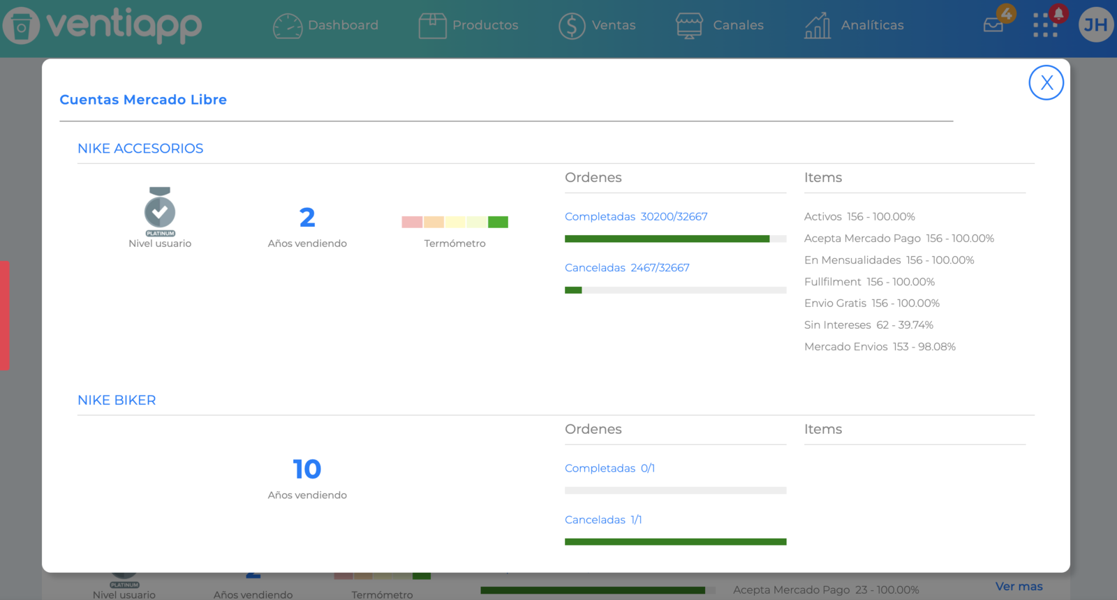Image resolution: width=1117 pixels, height=600 pixels.
Task: Open the Productos menu
Action: click(x=485, y=25)
